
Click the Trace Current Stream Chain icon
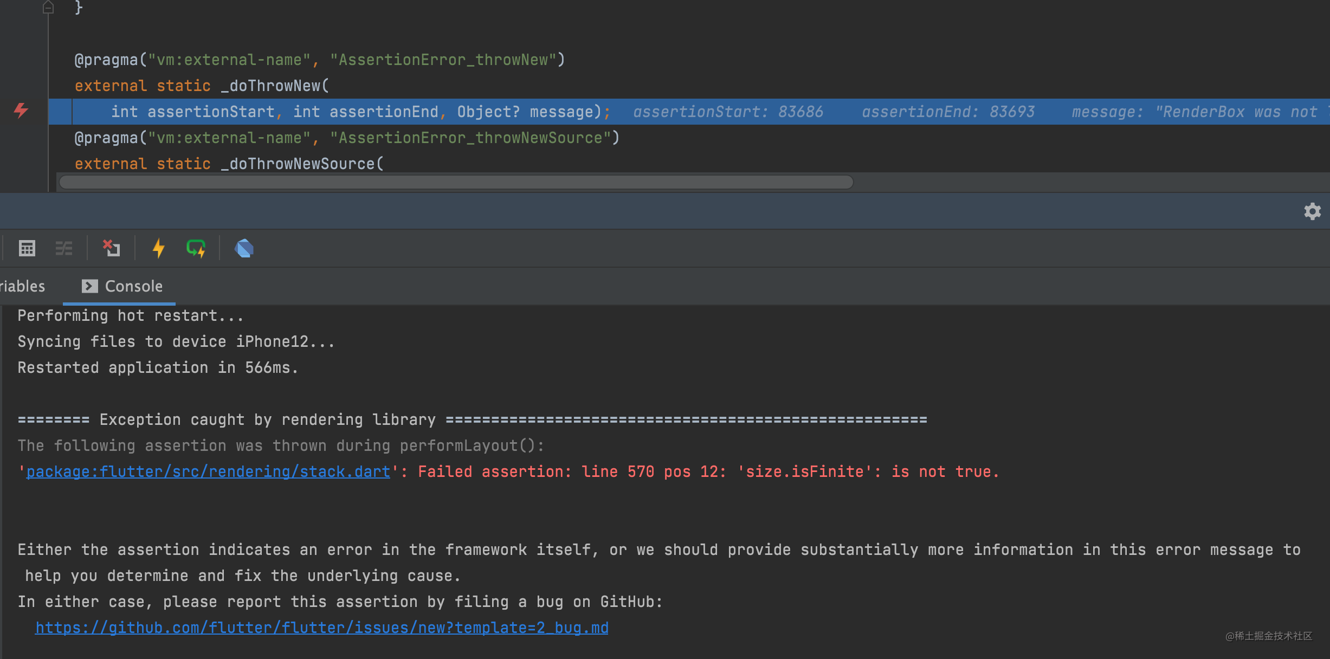coord(64,248)
